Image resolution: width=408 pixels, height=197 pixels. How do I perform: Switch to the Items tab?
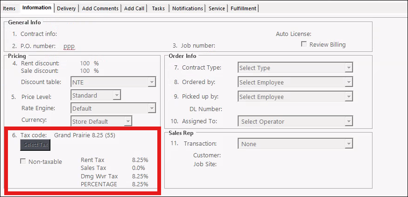(9, 8)
